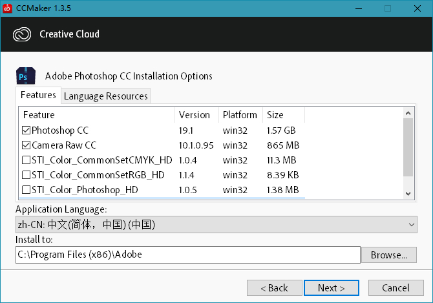Open the Application Language dropdown
433x303 pixels.
click(x=216, y=225)
